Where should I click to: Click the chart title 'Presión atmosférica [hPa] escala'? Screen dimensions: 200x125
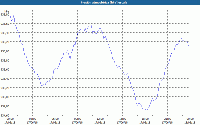pyautogui.click(x=104, y=2)
